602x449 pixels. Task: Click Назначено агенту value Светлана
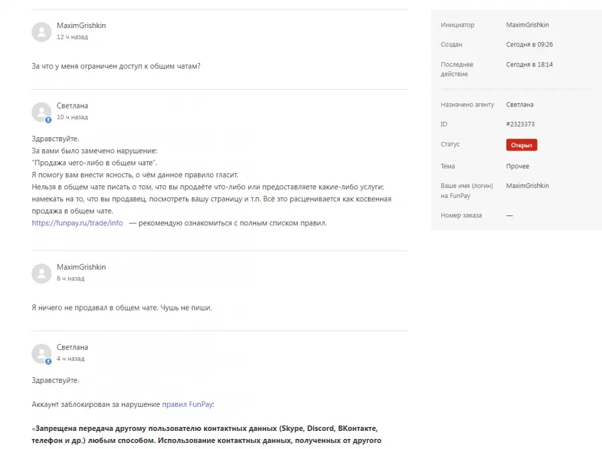[520, 104]
